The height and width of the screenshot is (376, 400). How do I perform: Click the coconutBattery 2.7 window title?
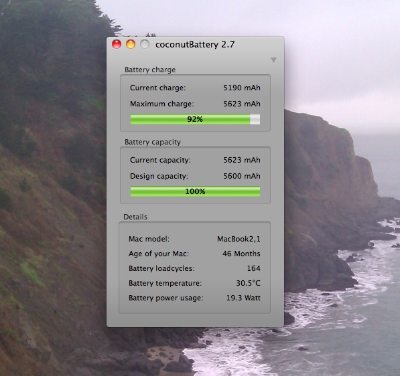(x=195, y=45)
